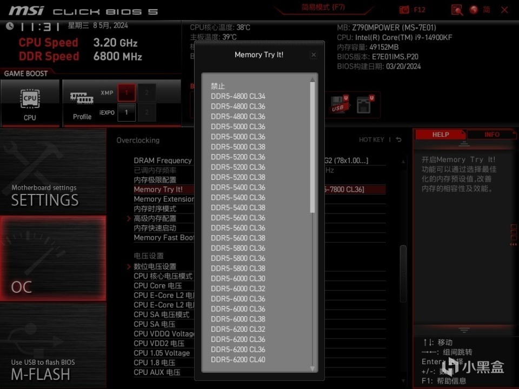Enable XMP profile 1

point(127,92)
